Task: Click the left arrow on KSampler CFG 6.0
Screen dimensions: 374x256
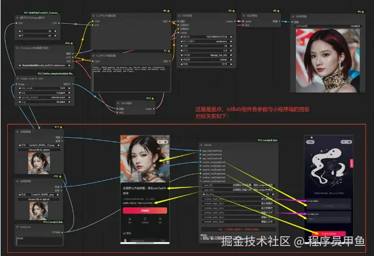Action: [x=181, y=50]
